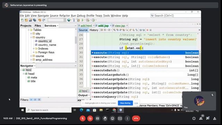The height and width of the screenshot is (125, 222).
Task: Select country_name column in tree
Action: 47,45
